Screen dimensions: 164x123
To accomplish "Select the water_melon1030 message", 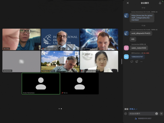I will tap(139, 48).
